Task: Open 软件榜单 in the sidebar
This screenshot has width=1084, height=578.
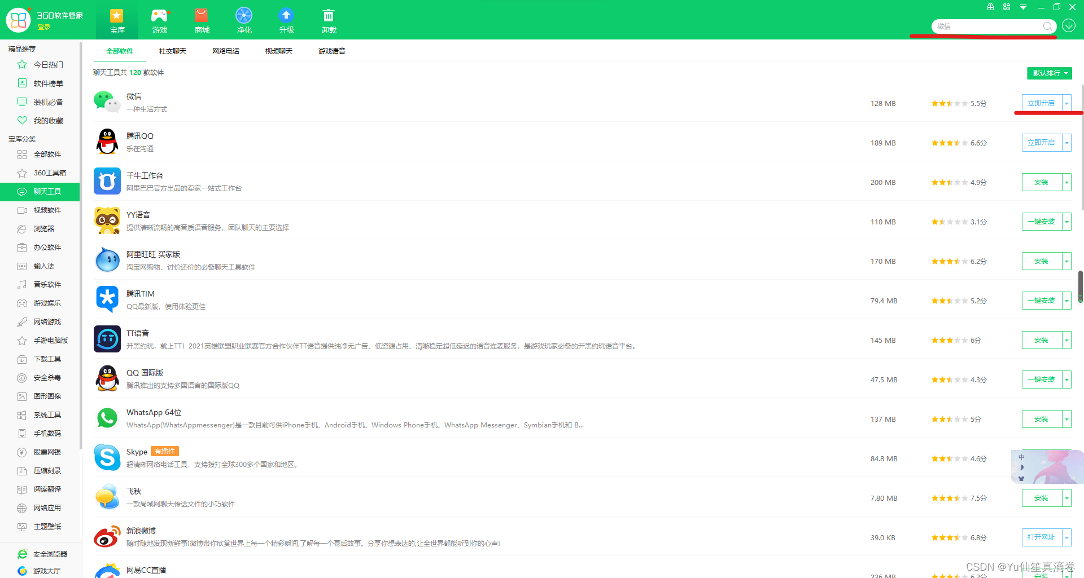Action: pyautogui.click(x=40, y=83)
